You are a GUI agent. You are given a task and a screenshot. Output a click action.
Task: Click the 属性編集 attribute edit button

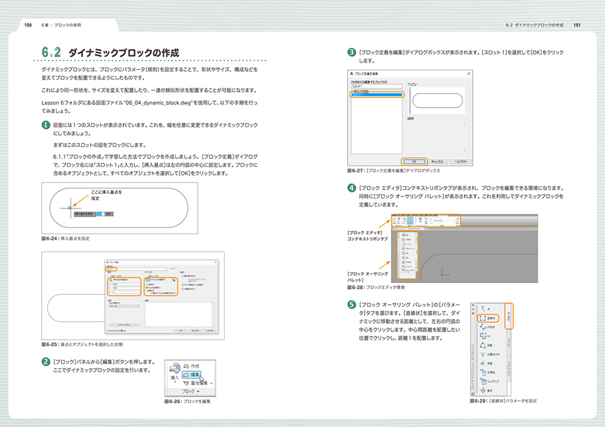click(x=195, y=383)
